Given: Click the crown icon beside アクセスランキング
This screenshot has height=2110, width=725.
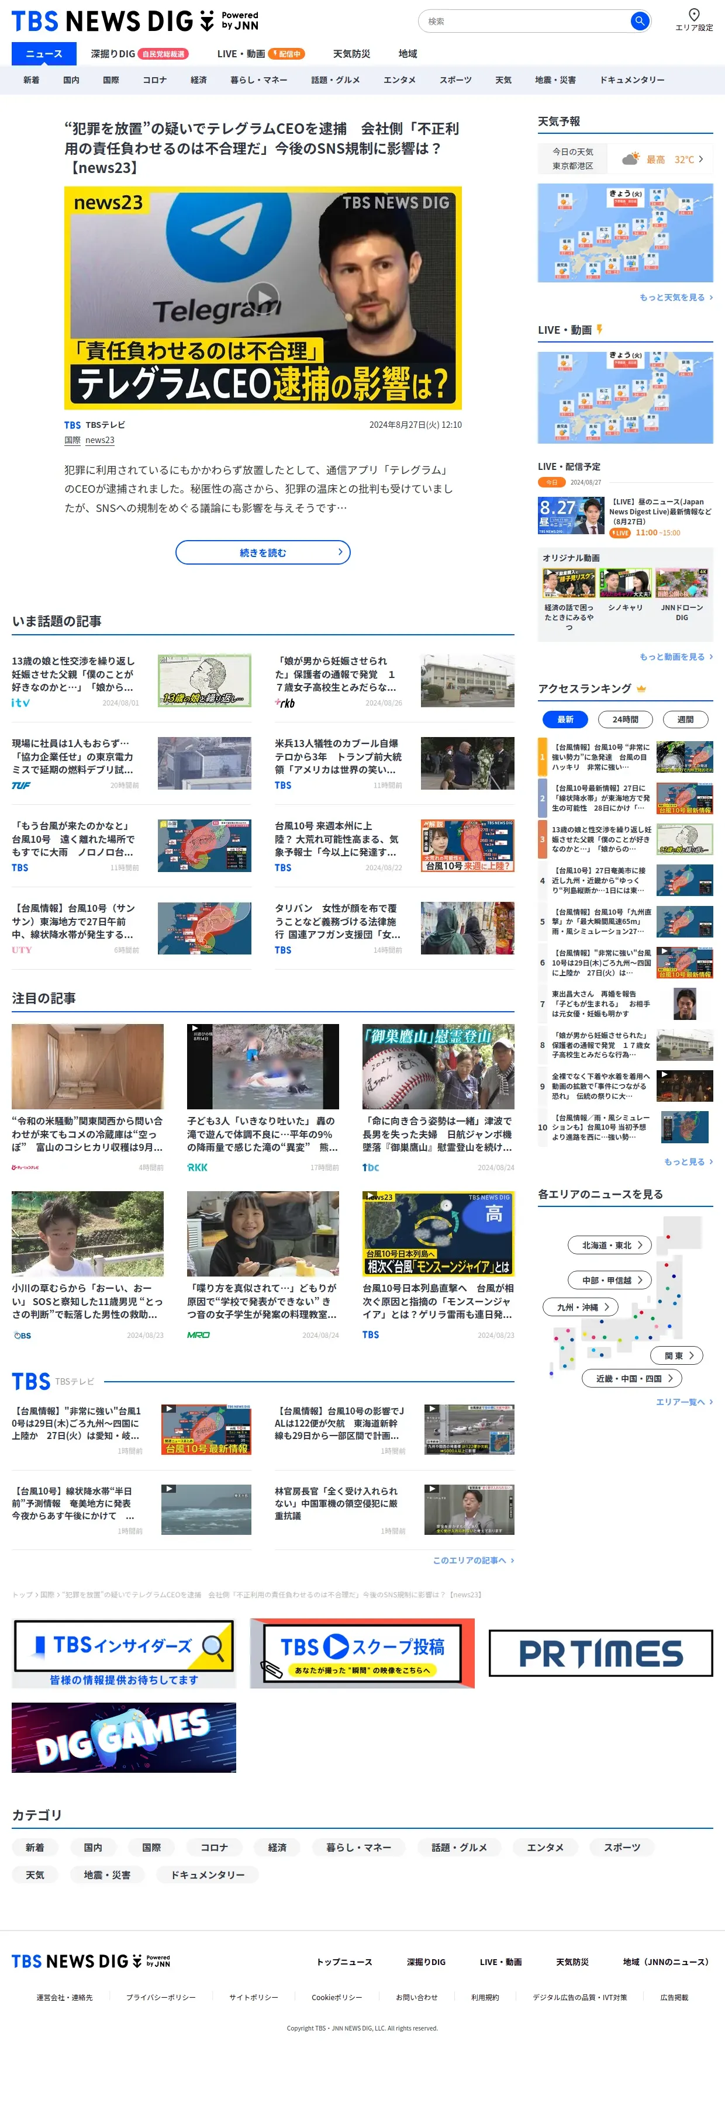Looking at the screenshot, I should (641, 689).
